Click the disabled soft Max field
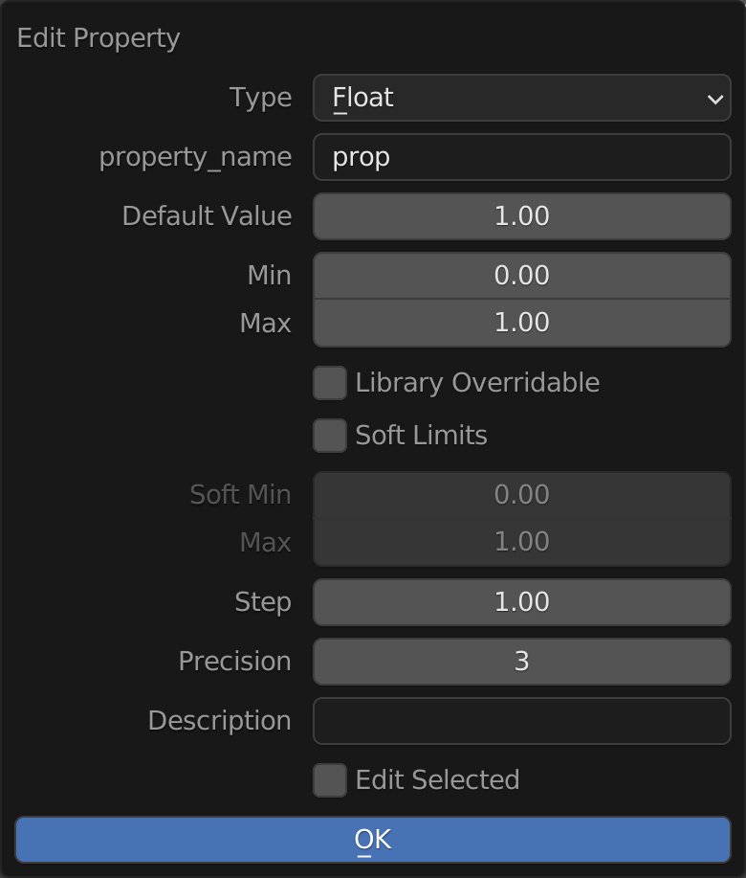The height and width of the screenshot is (878, 746). tap(522, 542)
